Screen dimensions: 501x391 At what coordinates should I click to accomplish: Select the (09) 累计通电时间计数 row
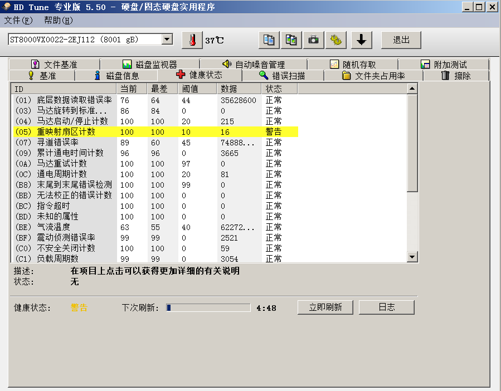155,153
